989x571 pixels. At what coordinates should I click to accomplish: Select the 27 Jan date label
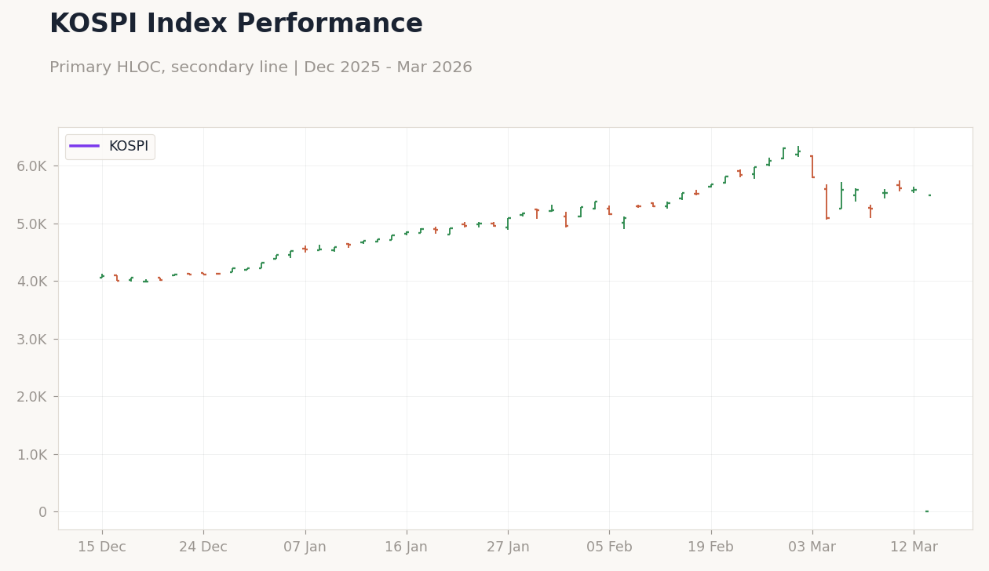pyautogui.click(x=509, y=546)
